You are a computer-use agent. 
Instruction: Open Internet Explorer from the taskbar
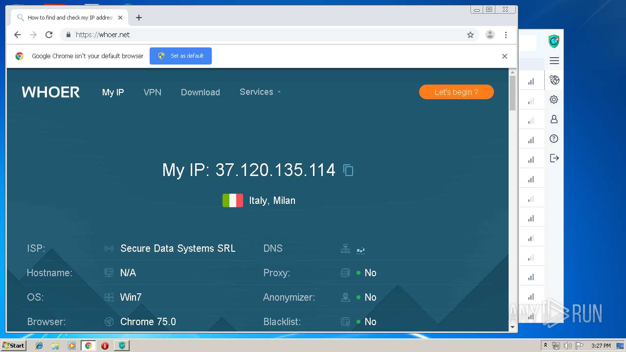[39, 346]
